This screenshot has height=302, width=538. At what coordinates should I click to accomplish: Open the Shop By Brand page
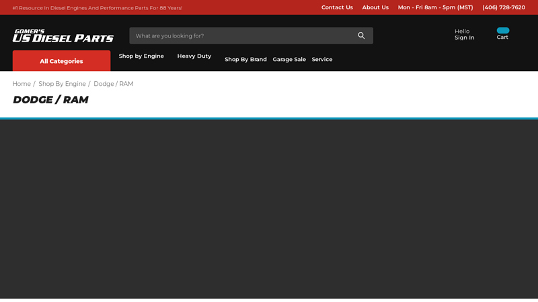click(x=245, y=60)
